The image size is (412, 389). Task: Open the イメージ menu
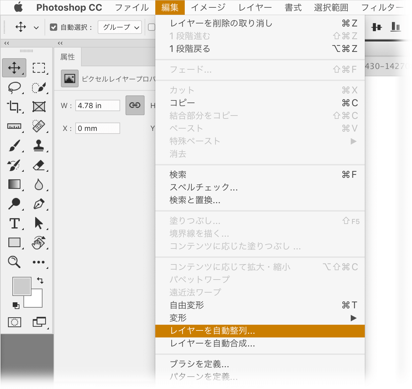pyautogui.click(x=208, y=7)
